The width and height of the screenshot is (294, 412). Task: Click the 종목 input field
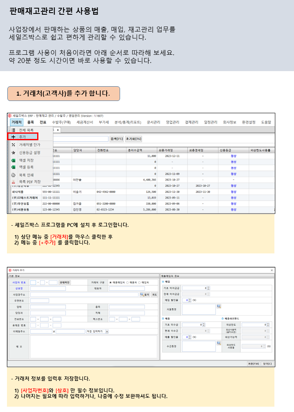click(127, 307)
